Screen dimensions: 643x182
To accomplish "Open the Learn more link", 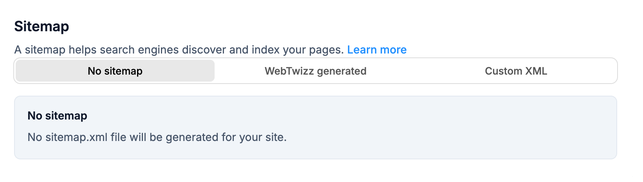I will [x=377, y=50].
